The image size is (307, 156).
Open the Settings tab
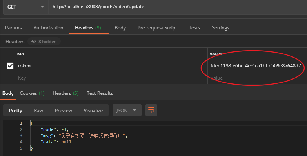click(220, 28)
